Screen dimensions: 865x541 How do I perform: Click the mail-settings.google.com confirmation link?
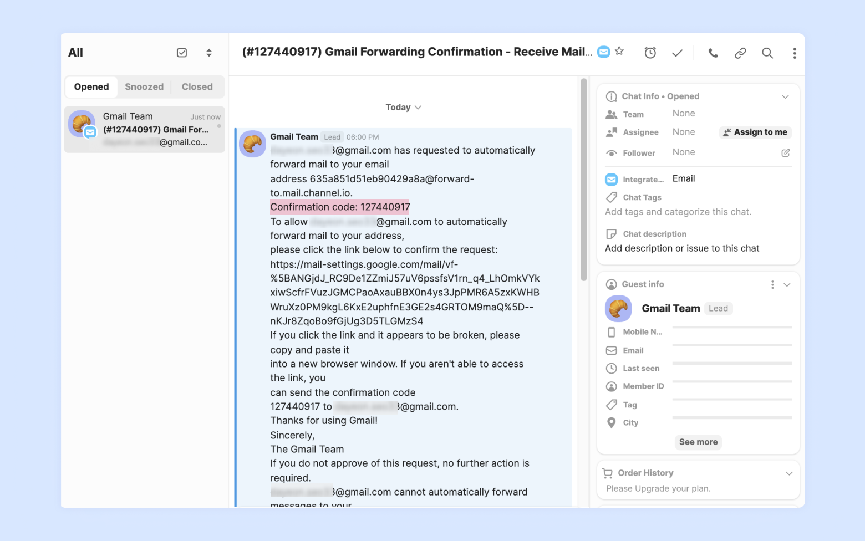tap(405, 293)
